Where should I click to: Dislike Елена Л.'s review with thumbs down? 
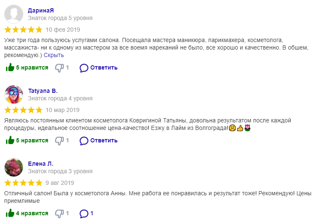pyautogui.click(x=59, y=214)
